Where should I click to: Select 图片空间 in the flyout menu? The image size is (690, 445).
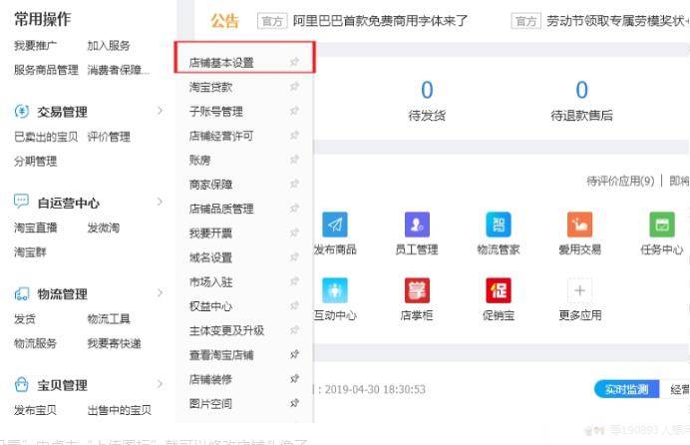[210, 404]
